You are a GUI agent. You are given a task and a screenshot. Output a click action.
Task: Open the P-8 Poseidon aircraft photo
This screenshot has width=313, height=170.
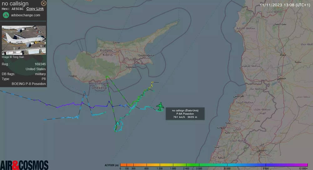point(24,40)
